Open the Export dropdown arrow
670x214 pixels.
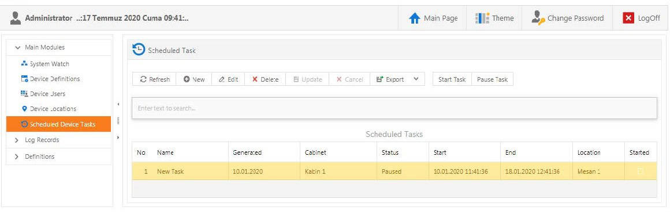pos(416,79)
